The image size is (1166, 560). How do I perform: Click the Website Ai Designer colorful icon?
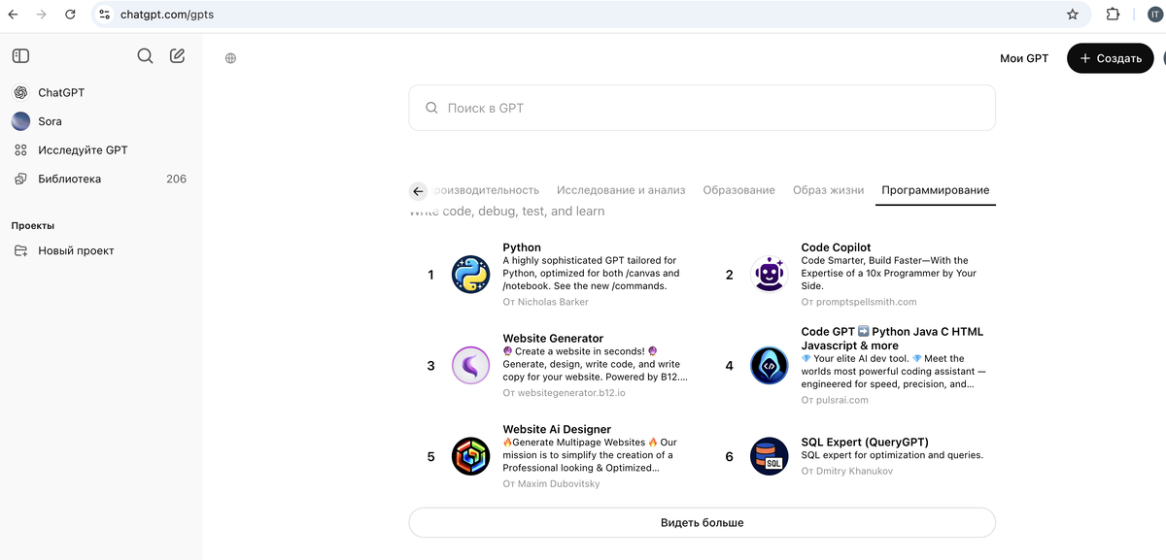470,456
